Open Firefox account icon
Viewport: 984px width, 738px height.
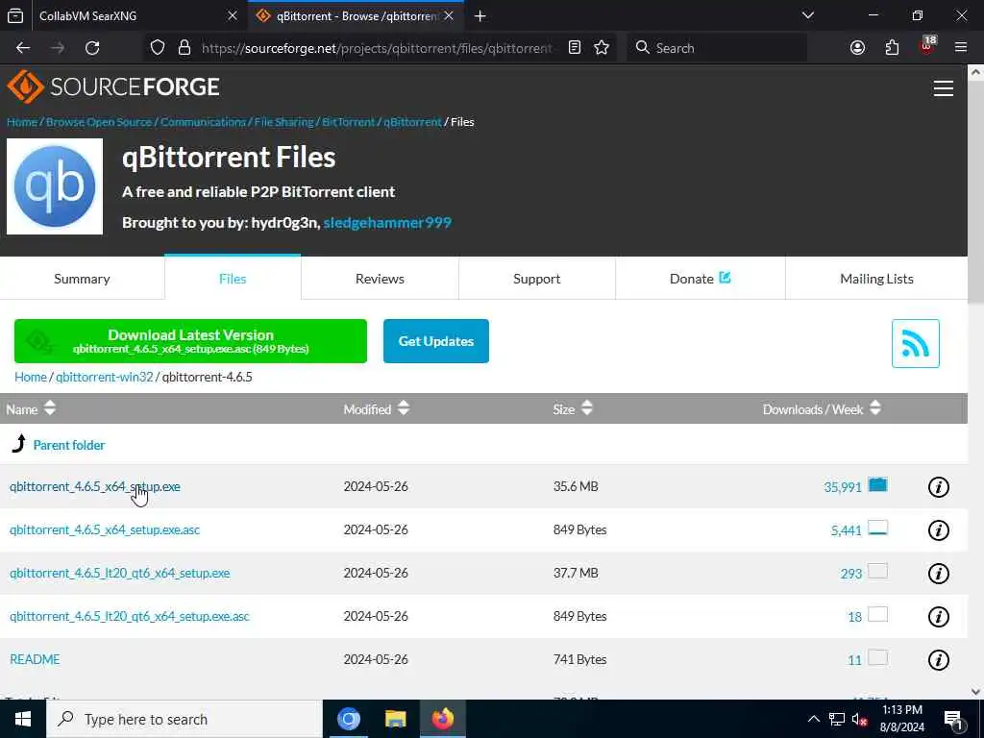[857, 48]
